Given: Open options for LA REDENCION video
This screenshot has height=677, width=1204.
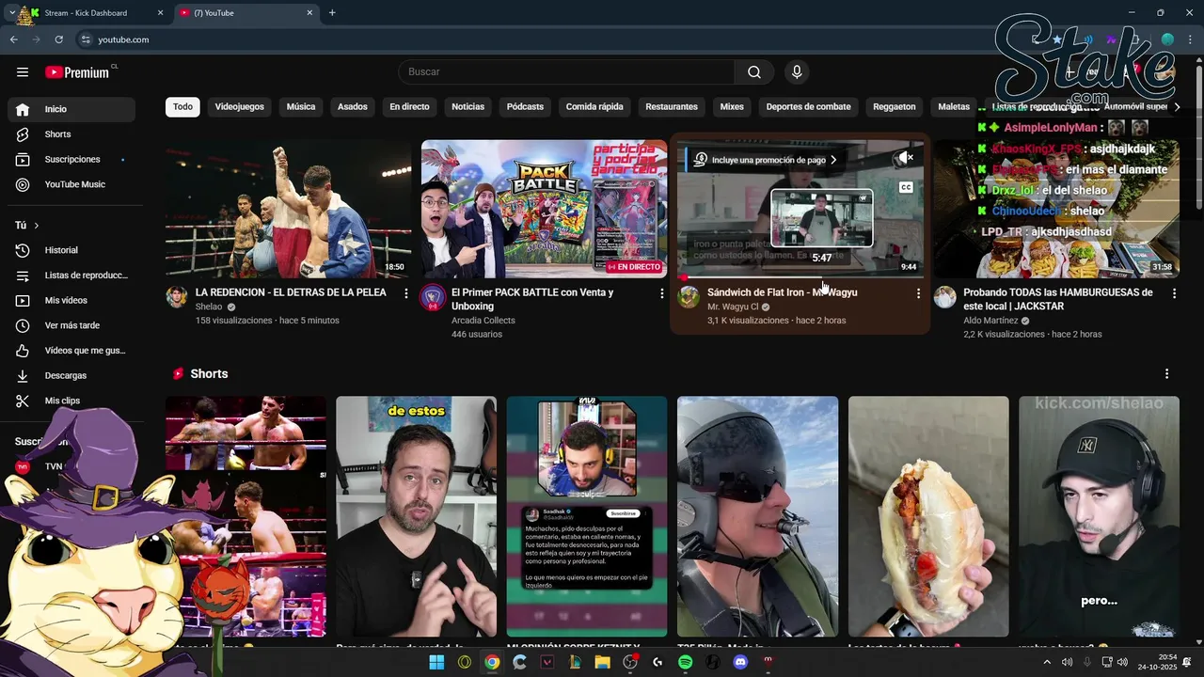Looking at the screenshot, I should [x=406, y=293].
